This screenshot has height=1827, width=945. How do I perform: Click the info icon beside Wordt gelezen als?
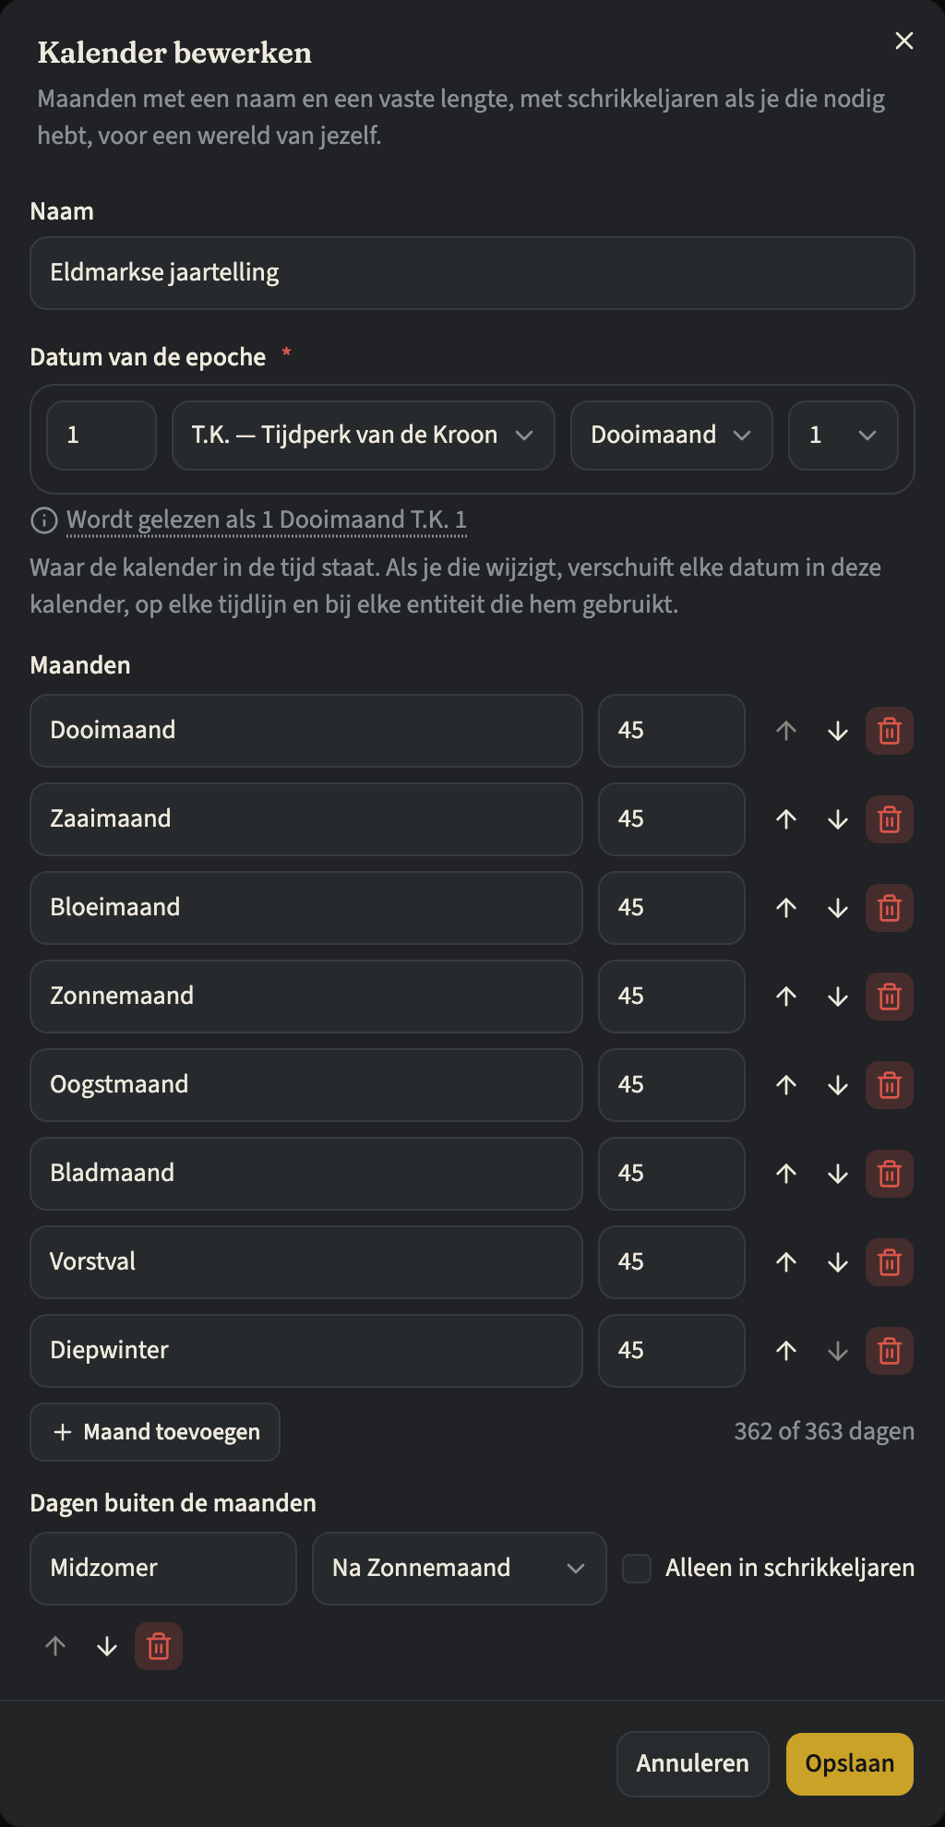tap(44, 520)
